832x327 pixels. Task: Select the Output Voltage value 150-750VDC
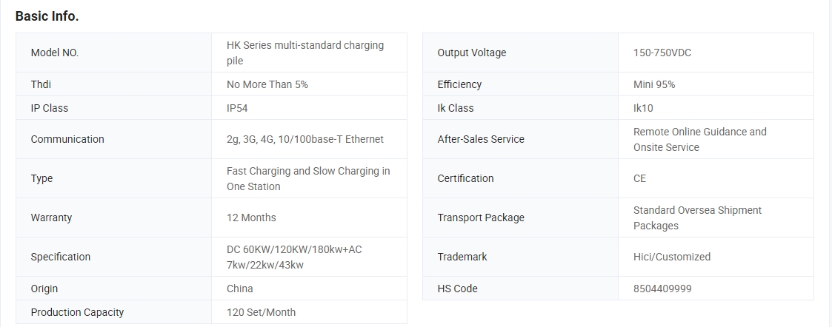[662, 53]
